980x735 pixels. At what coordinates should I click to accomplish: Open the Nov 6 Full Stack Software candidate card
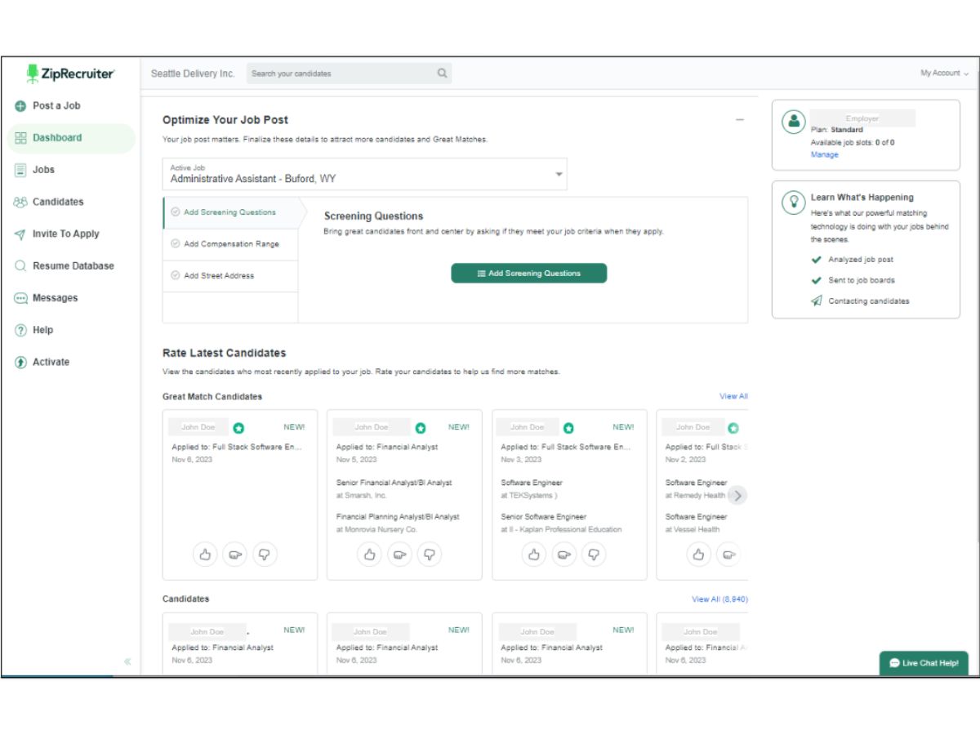click(240, 495)
